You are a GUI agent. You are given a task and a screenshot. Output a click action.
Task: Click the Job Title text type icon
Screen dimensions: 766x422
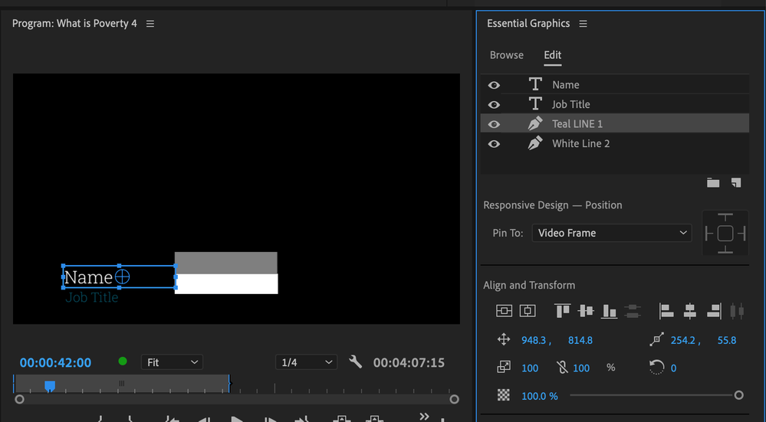[x=535, y=104]
